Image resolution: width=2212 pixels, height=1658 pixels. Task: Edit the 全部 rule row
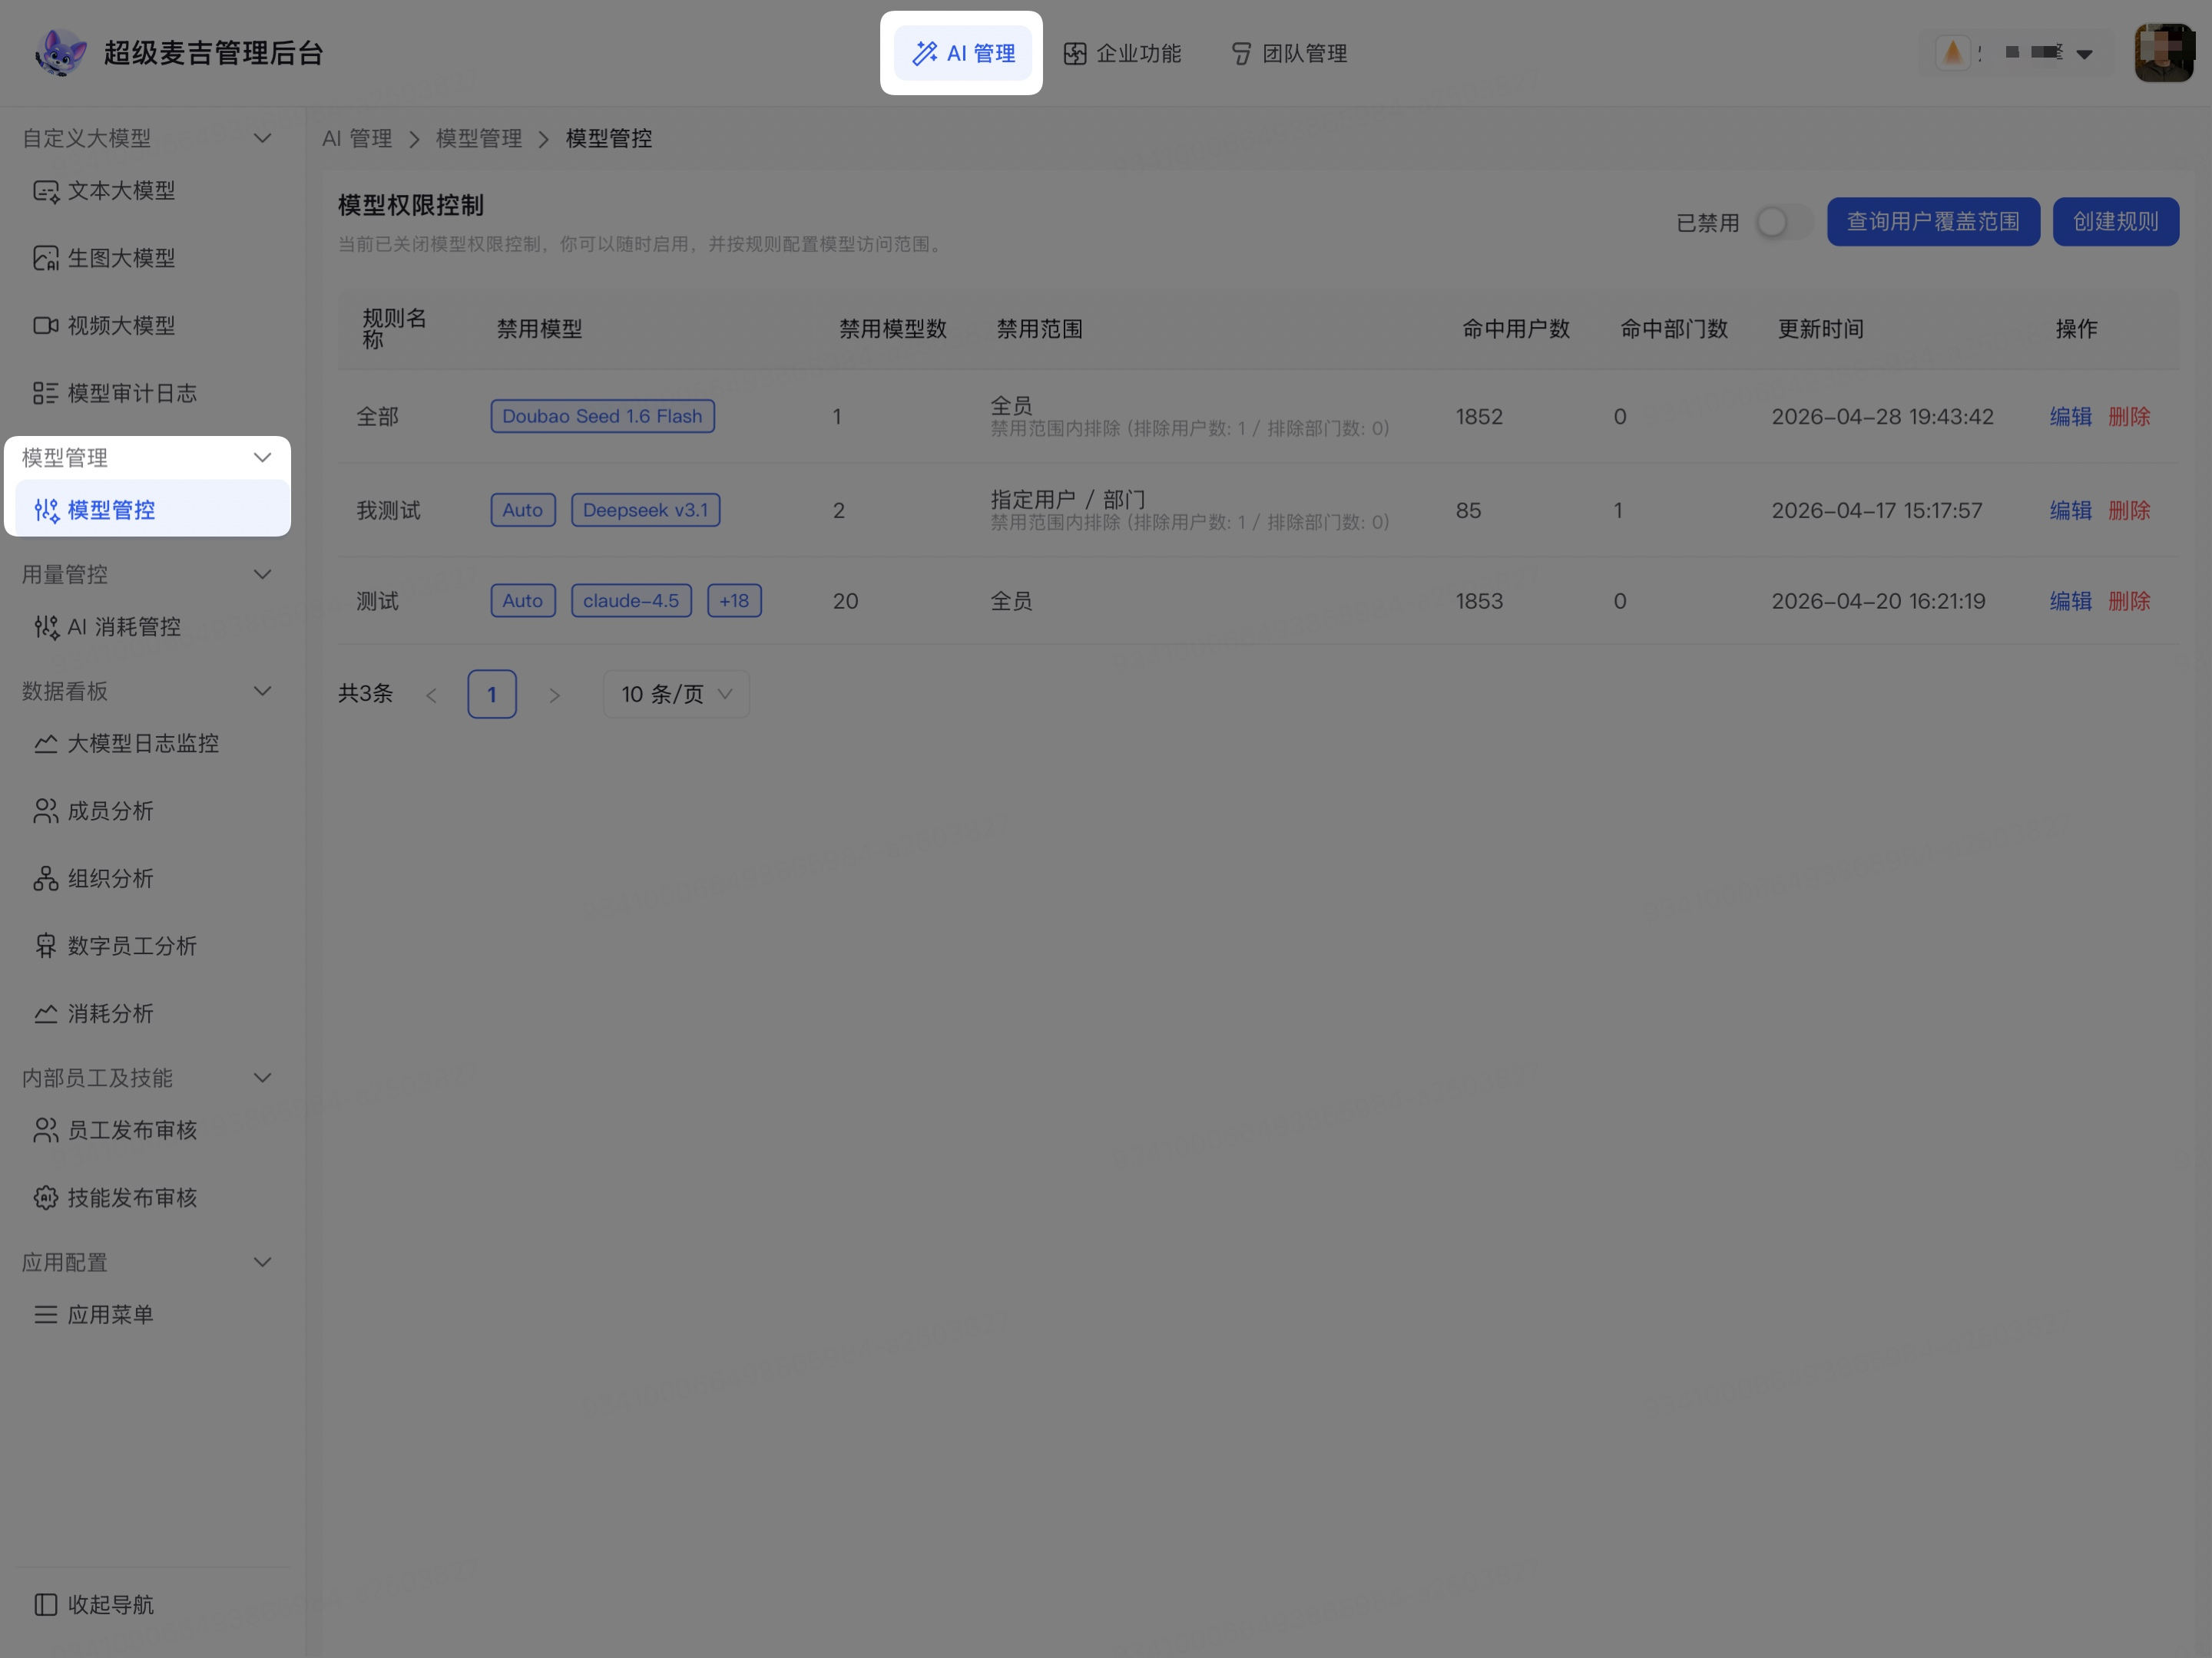pos(2071,417)
